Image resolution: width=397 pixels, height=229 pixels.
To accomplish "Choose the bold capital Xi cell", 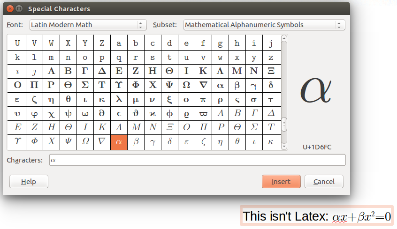I will coord(272,71).
